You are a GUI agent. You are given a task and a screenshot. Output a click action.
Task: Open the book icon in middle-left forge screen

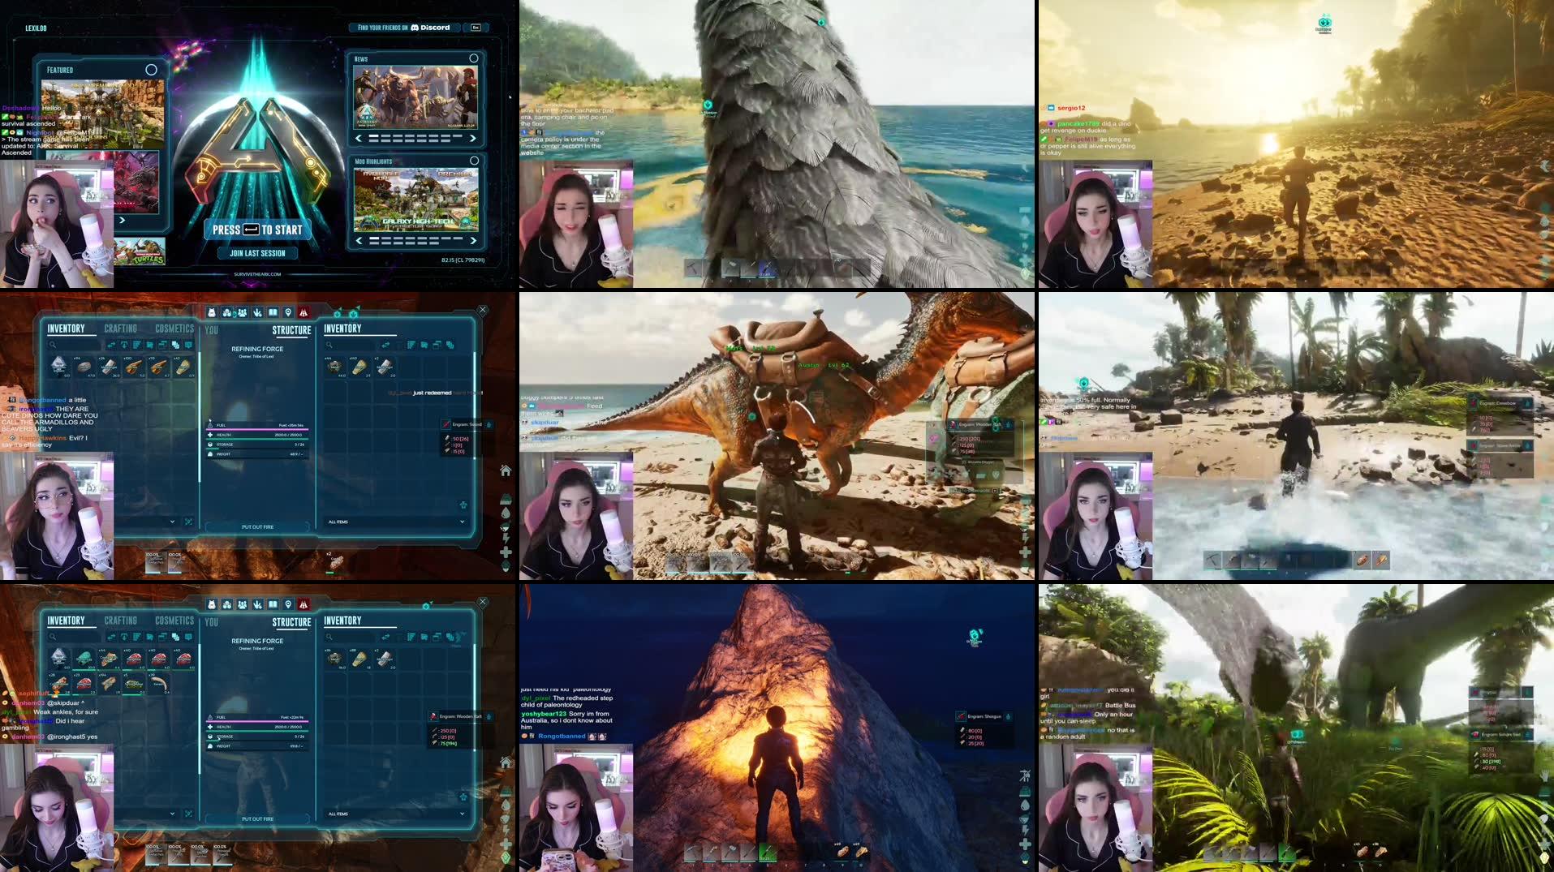(x=273, y=312)
